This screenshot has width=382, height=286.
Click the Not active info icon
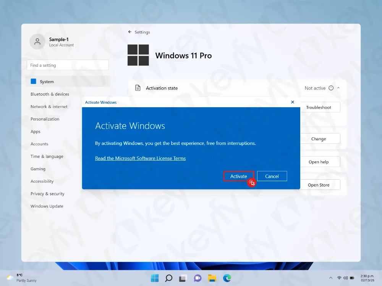[x=331, y=88]
